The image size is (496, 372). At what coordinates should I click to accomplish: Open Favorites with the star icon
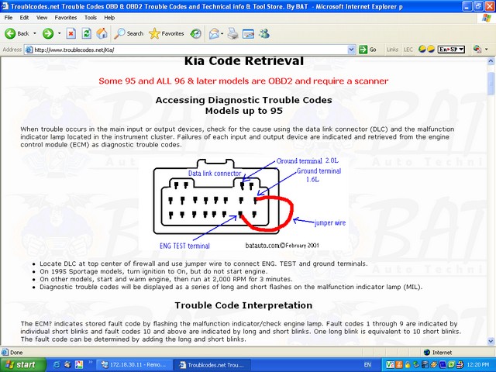coord(167,33)
